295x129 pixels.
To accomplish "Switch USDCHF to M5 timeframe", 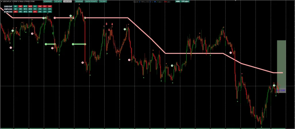I will tap(20, 6).
